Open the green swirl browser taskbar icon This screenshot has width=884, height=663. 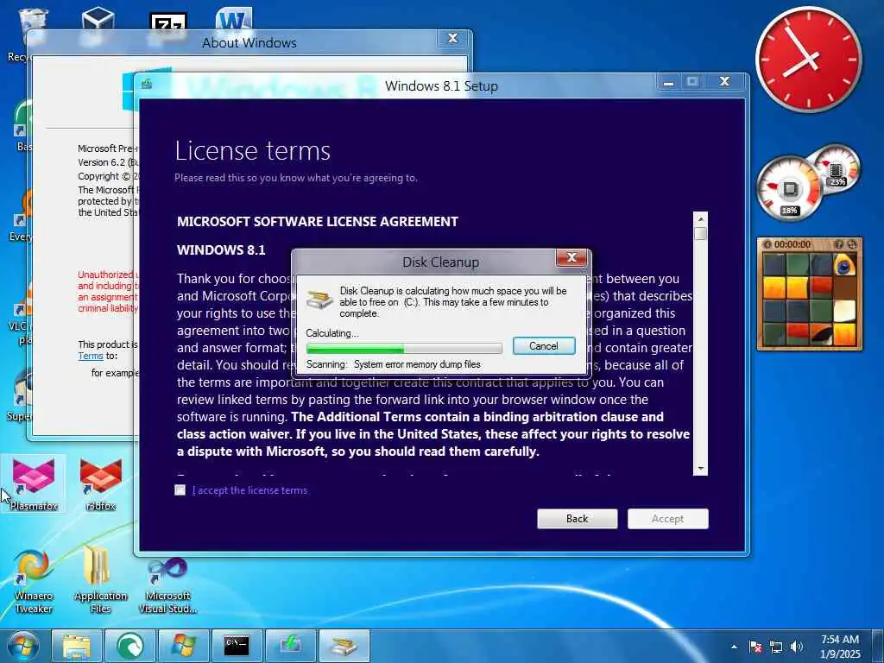130,646
